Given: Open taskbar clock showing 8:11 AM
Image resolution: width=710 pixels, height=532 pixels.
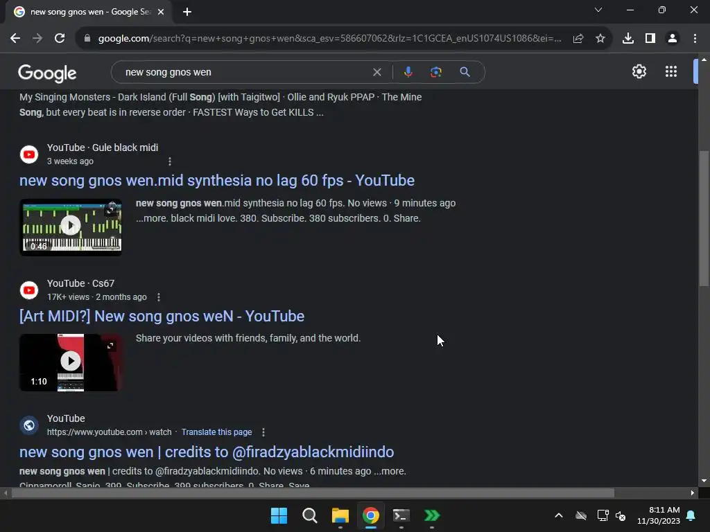Looking at the screenshot, I should [x=659, y=515].
